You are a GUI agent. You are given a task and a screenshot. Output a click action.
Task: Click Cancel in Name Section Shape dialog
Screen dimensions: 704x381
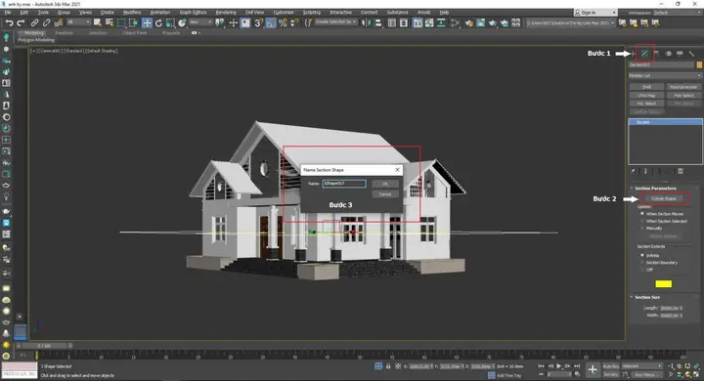[385, 194]
